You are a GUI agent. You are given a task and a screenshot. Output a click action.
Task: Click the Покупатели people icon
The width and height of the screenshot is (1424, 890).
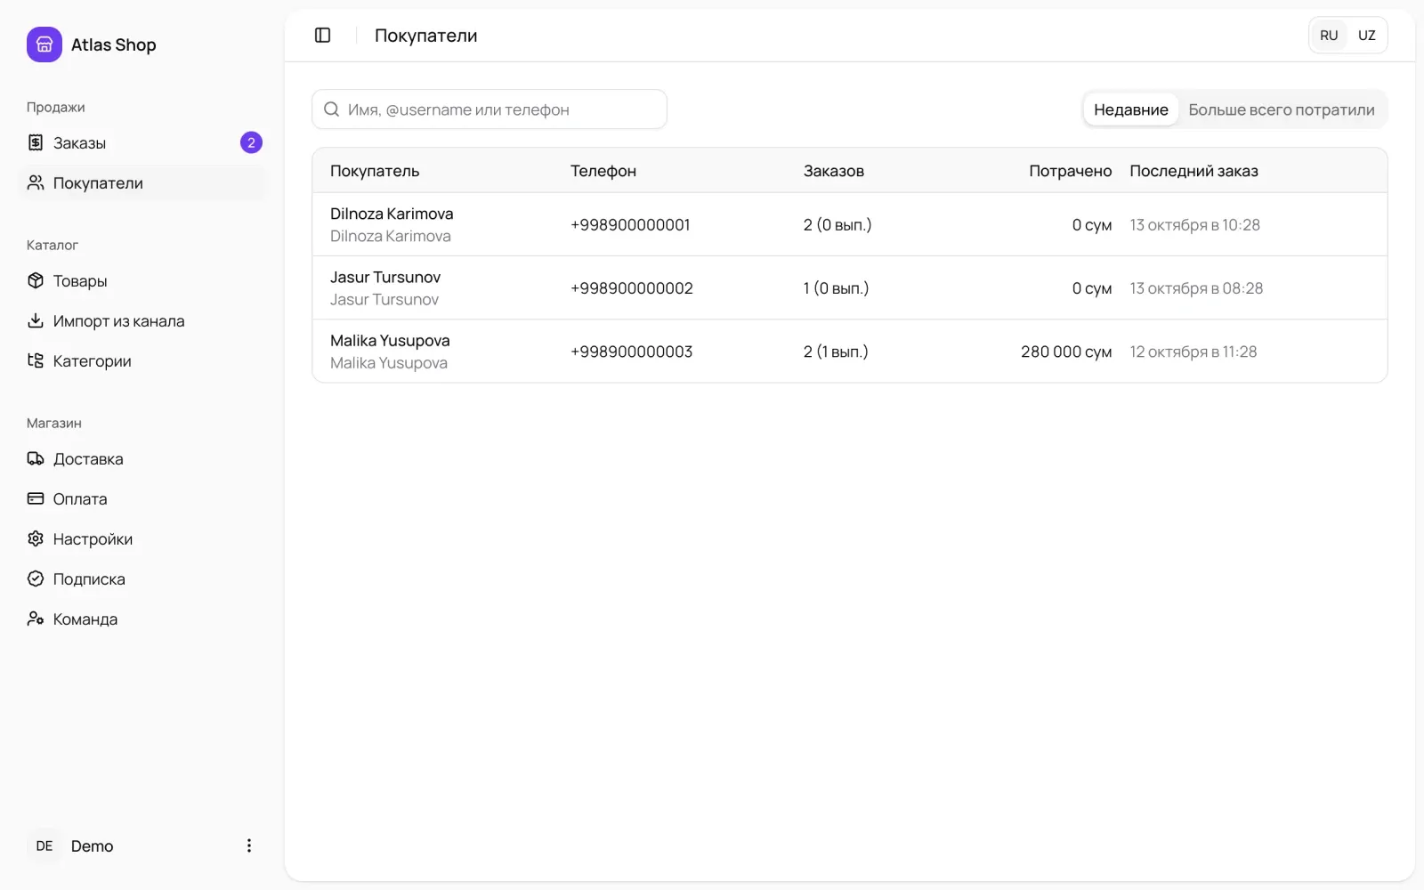click(36, 182)
